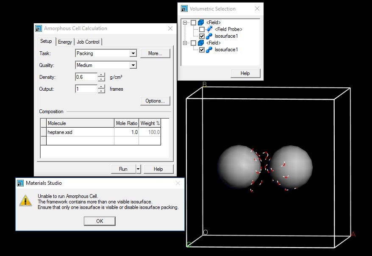Screen dimensions: 372x256
Task: Click the Density input field
Action: (86, 77)
